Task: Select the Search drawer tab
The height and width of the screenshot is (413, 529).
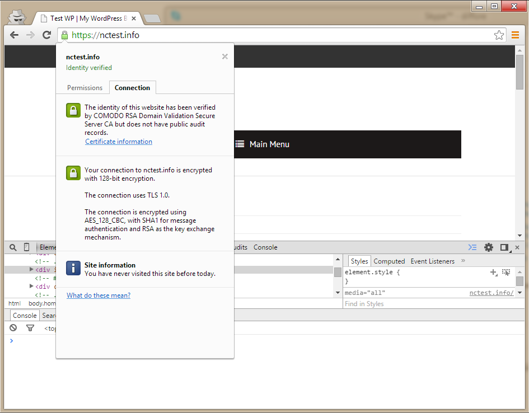Action: click(49, 316)
